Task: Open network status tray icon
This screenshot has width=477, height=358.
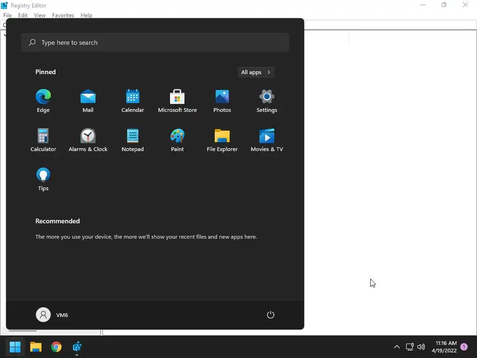Action: (409, 347)
